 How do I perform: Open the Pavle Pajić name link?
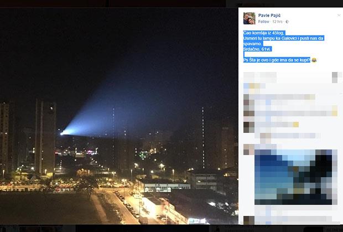click(x=269, y=16)
